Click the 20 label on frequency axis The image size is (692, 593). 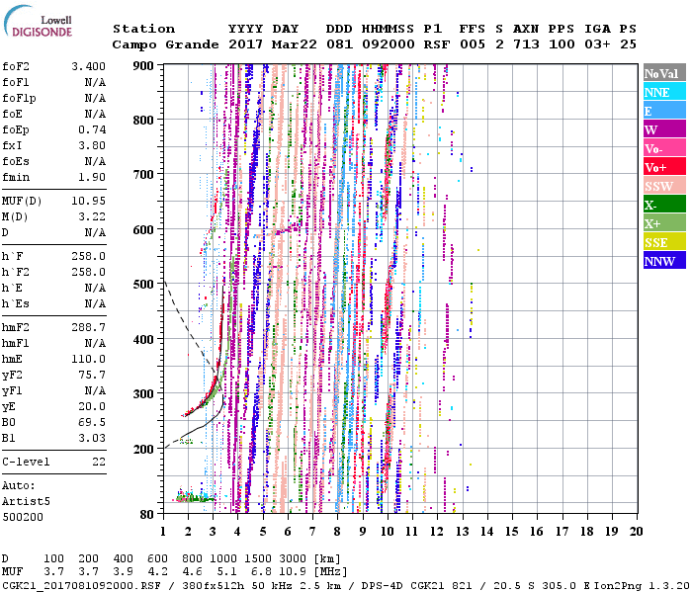[x=637, y=531]
